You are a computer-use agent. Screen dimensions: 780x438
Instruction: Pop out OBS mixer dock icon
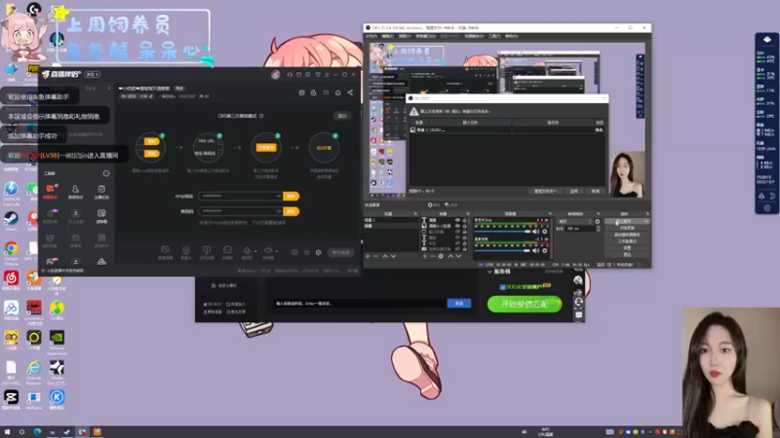coord(550,213)
